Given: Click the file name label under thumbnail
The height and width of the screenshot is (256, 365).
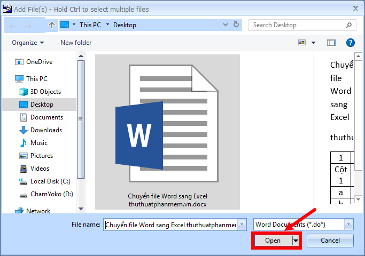Looking at the screenshot, I should (167, 200).
